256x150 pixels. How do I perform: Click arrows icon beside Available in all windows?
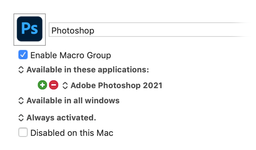[x=21, y=101]
